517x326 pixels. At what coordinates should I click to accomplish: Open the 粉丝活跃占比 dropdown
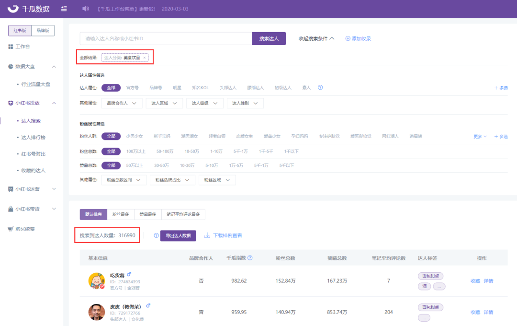pos(172,180)
